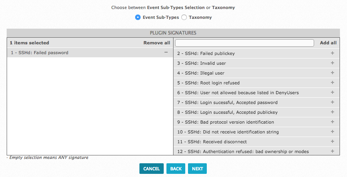Image resolution: width=347 pixels, height=177 pixels.
Task: Add 'Root login refused' plus icon
Action: pyautogui.click(x=333, y=82)
